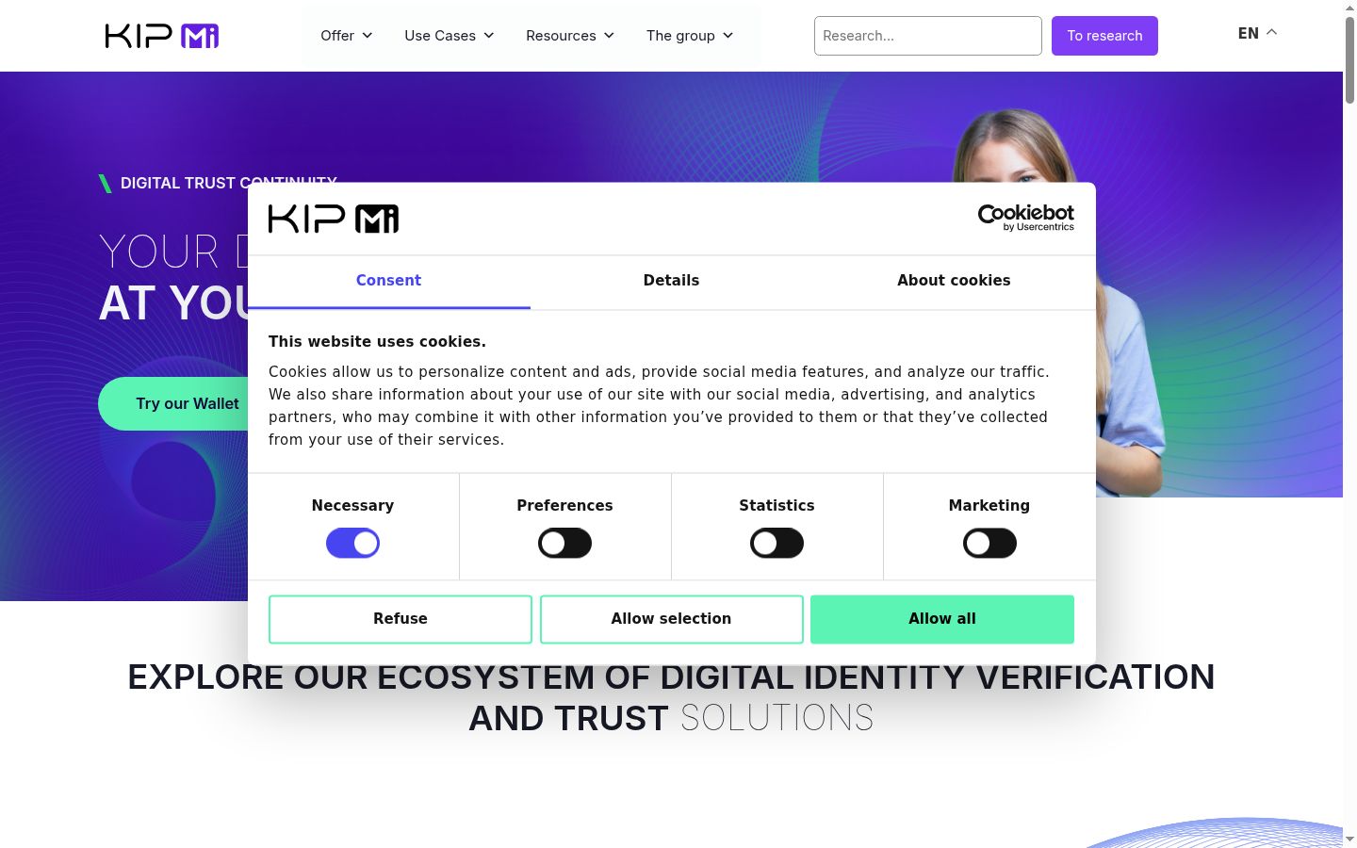Screen dimensions: 1357x848
Task: Open the About cookies tab
Action: (954, 281)
